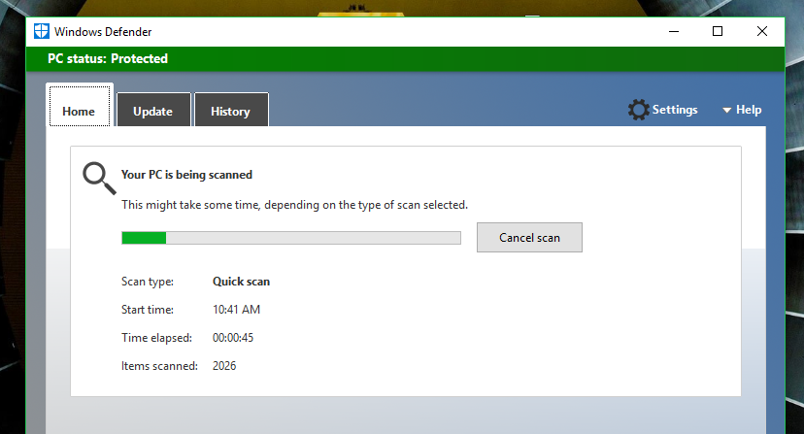804x434 pixels.
Task: Click 'This might take some time' description text
Action: (x=294, y=205)
